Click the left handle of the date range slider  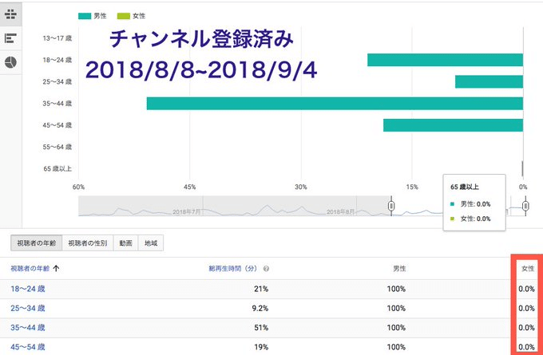point(391,207)
